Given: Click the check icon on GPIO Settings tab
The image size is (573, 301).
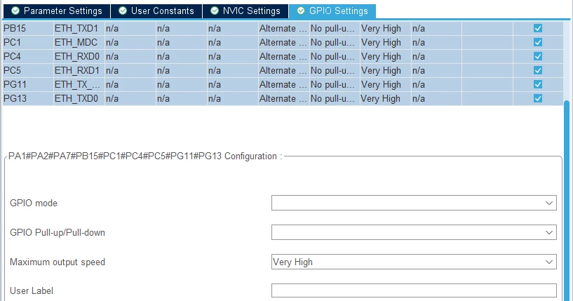Looking at the screenshot, I should 301,11.
